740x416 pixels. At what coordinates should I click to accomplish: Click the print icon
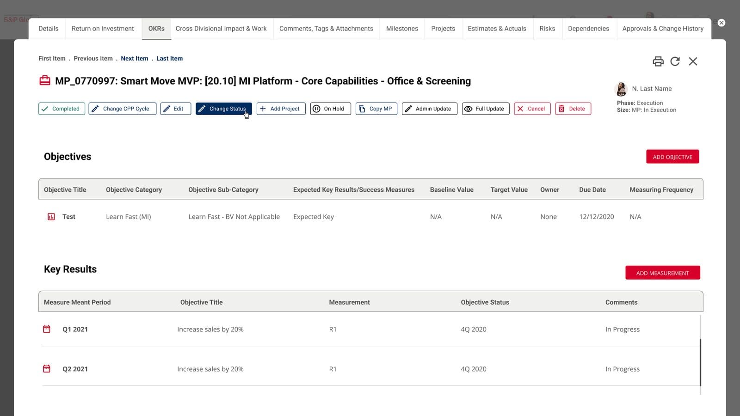tap(658, 61)
